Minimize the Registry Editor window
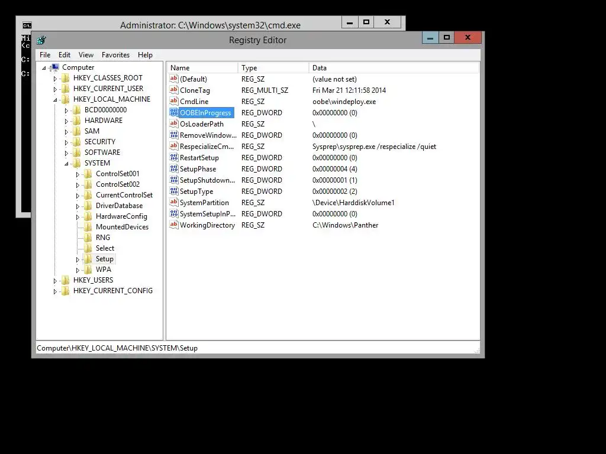The width and height of the screenshot is (606, 454). [430, 37]
